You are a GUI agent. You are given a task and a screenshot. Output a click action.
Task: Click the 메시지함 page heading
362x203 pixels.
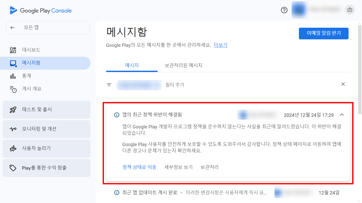point(127,32)
